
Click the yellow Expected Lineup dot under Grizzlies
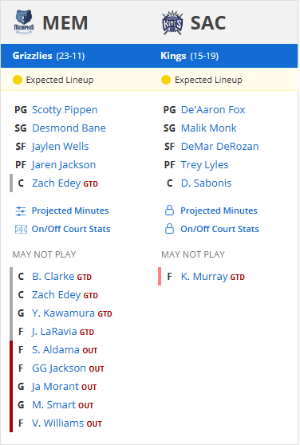click(18, 80)
